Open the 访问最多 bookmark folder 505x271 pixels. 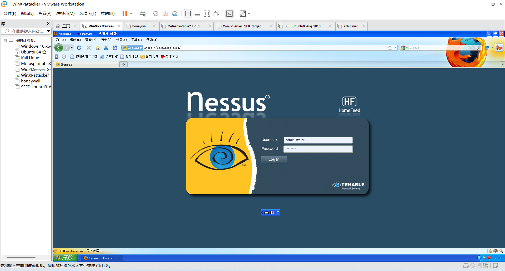click(x=109, y=57)
